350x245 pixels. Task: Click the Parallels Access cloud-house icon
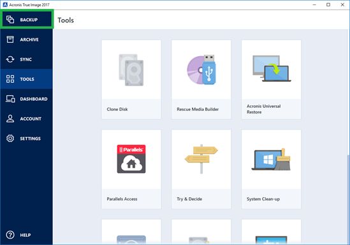[x=131, y=159]
